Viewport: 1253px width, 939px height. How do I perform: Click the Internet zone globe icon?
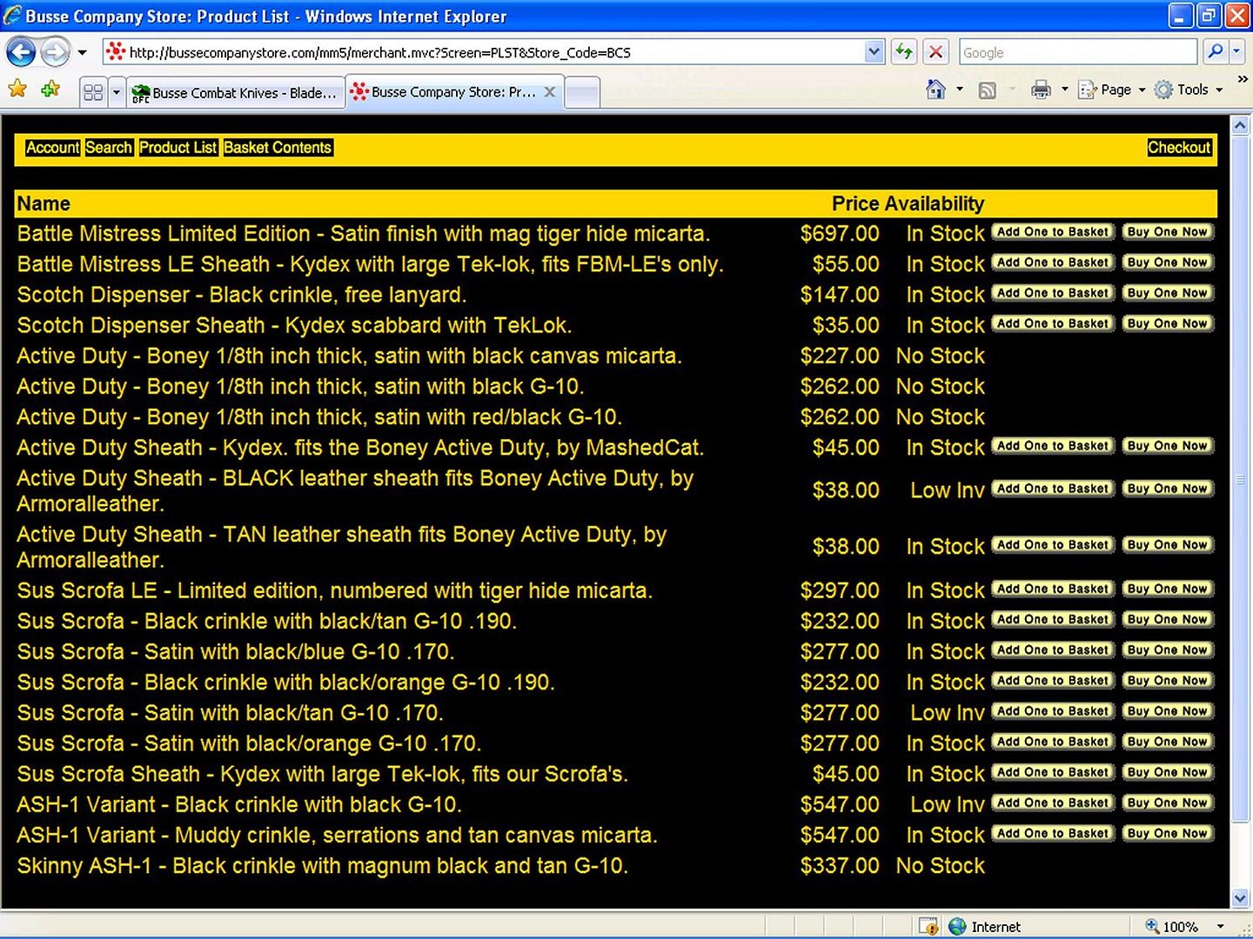[x=957, y=927]
